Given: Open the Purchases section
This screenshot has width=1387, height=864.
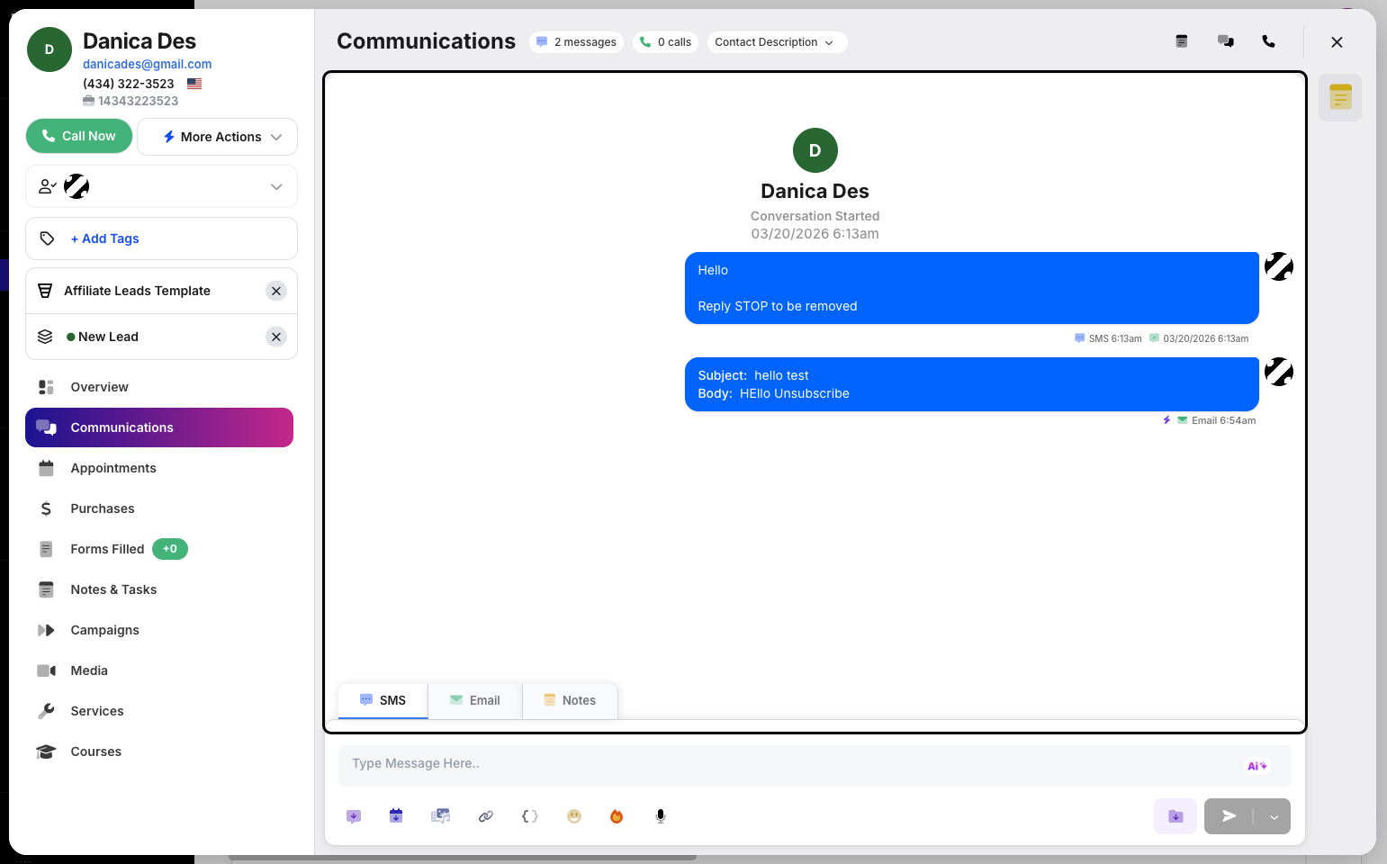Looking at the screenshot, I should click(x=159, y=508).
